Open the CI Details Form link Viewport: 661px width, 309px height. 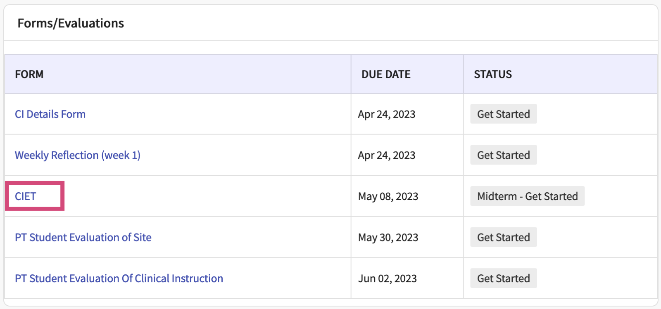click(x=50, y=114)
